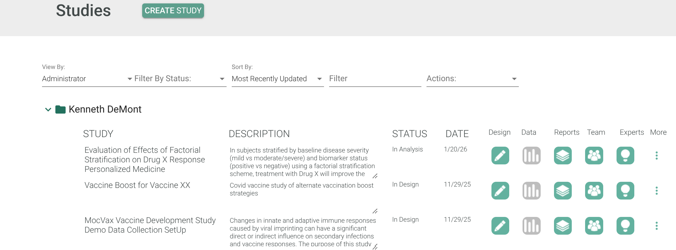
Task: Expand the Actions dropdown
Action: point(472,79)
